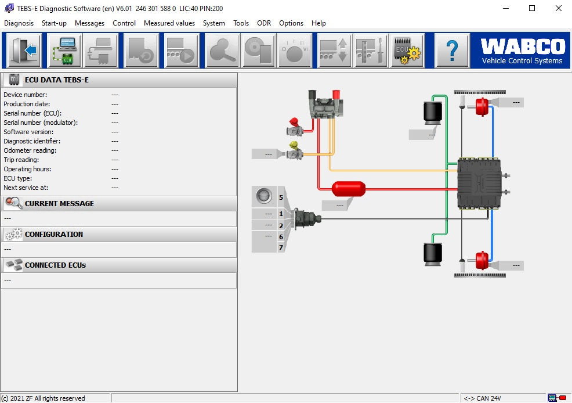Click the CONFIGURATION value field

(119, 250)
